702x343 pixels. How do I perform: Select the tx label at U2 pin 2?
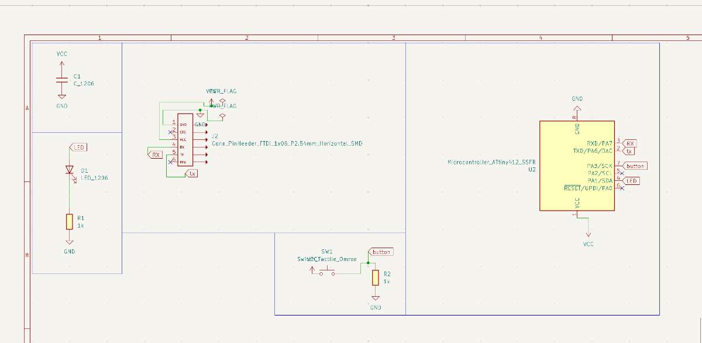point(628,150)
